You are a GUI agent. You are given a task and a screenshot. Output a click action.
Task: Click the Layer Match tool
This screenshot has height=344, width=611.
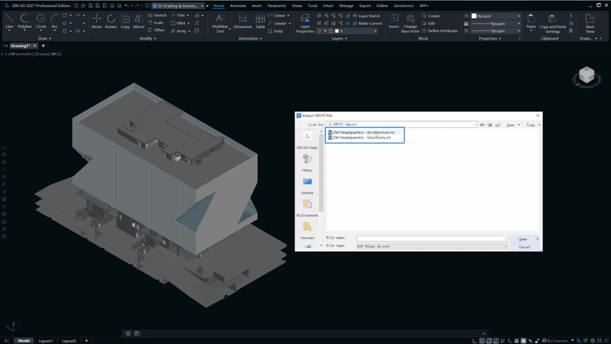367,16
